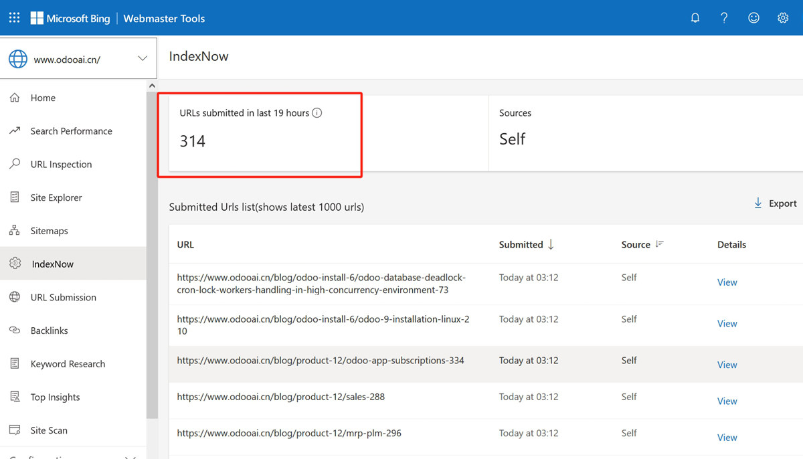Open the notifications bell icon

pyautogui.click(x=695, y=18)
